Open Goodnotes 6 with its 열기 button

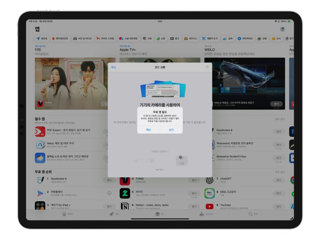click(x=279, y=132)
